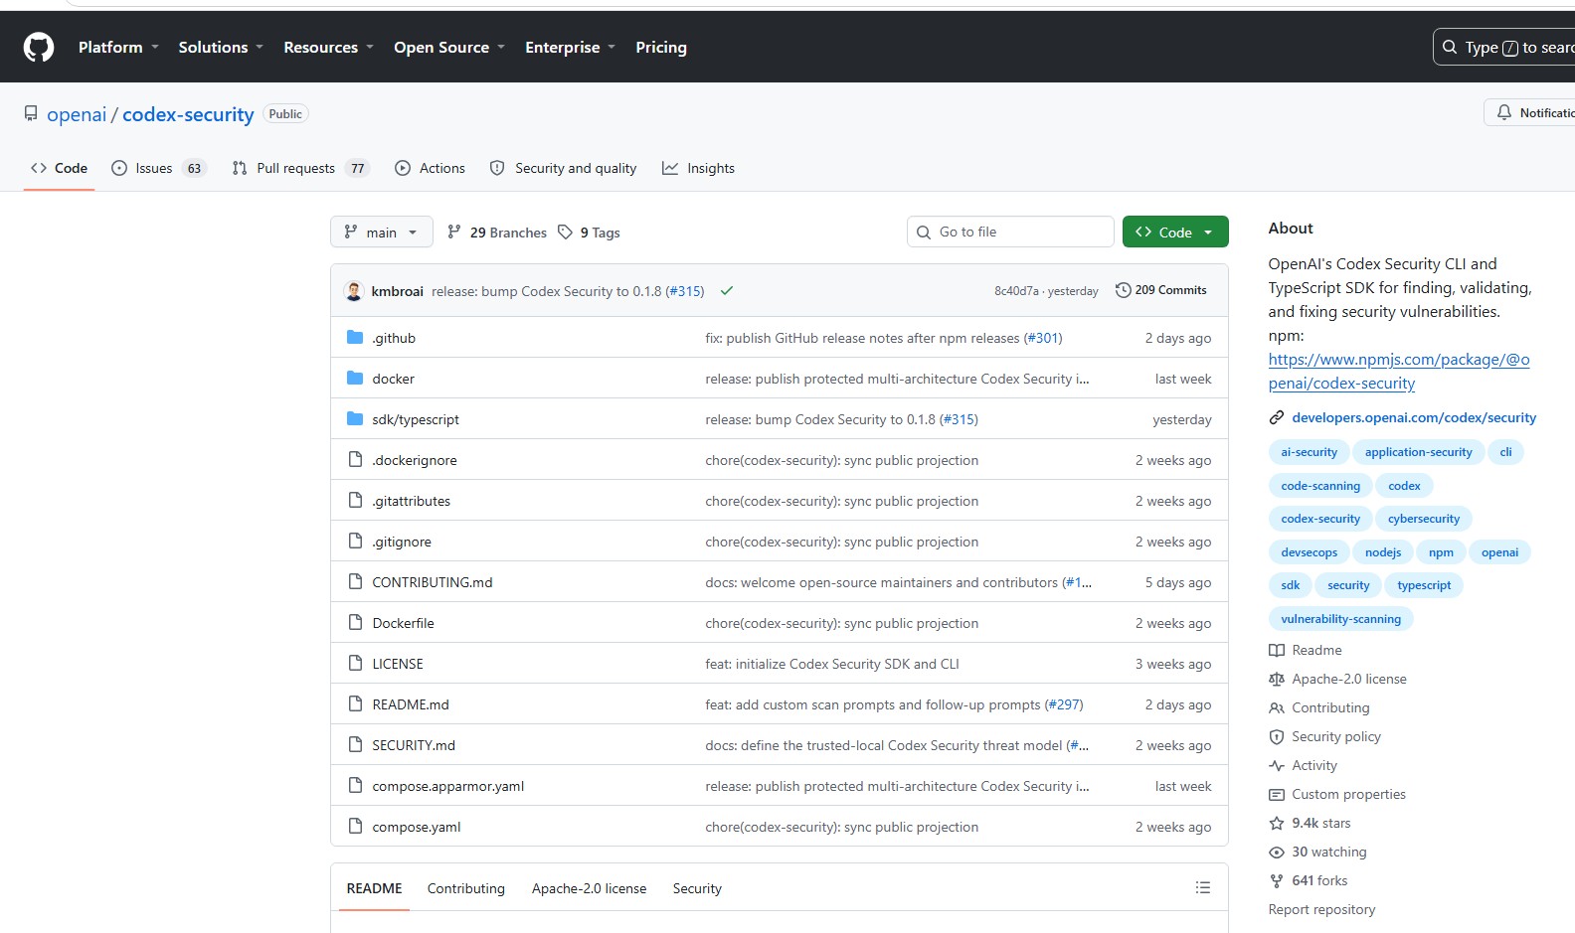The image size is (1575, 933).
Task: Open the 209 Commits history link
Action: (x=1160, y=290)
